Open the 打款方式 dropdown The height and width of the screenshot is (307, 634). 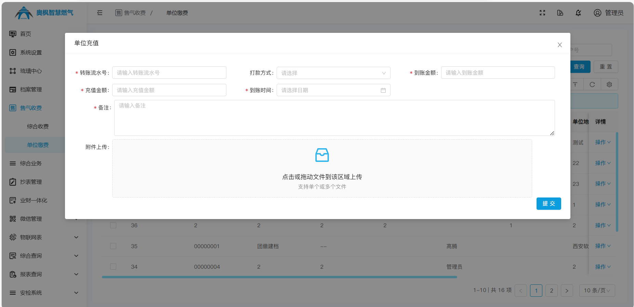pos(333,73)
